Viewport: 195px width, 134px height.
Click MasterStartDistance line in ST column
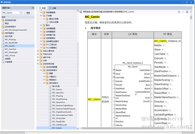[167, 76]
